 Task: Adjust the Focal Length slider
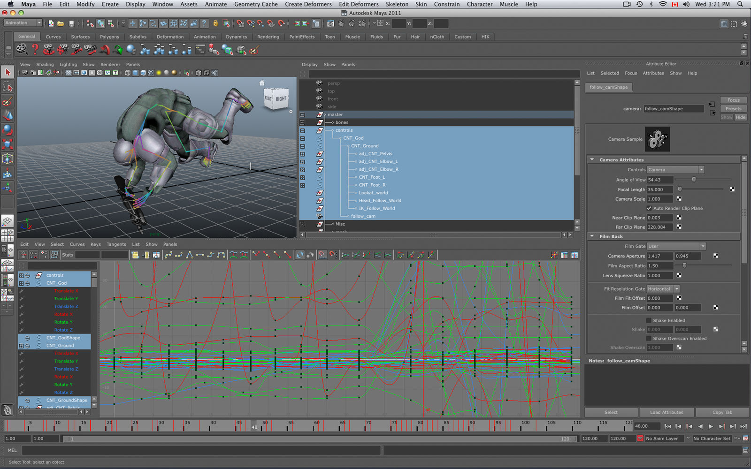pyautogui.click(x=680, y=189)
